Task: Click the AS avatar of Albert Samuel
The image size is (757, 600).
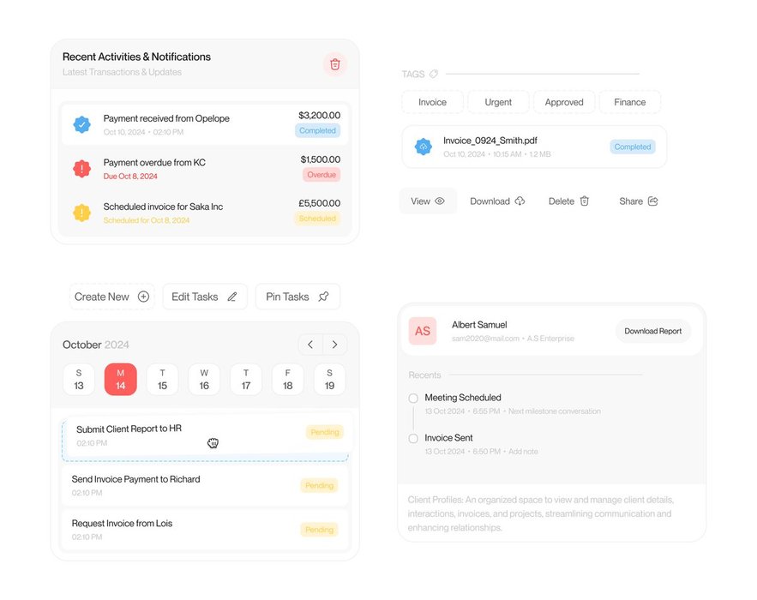Action: pos(423,331)
